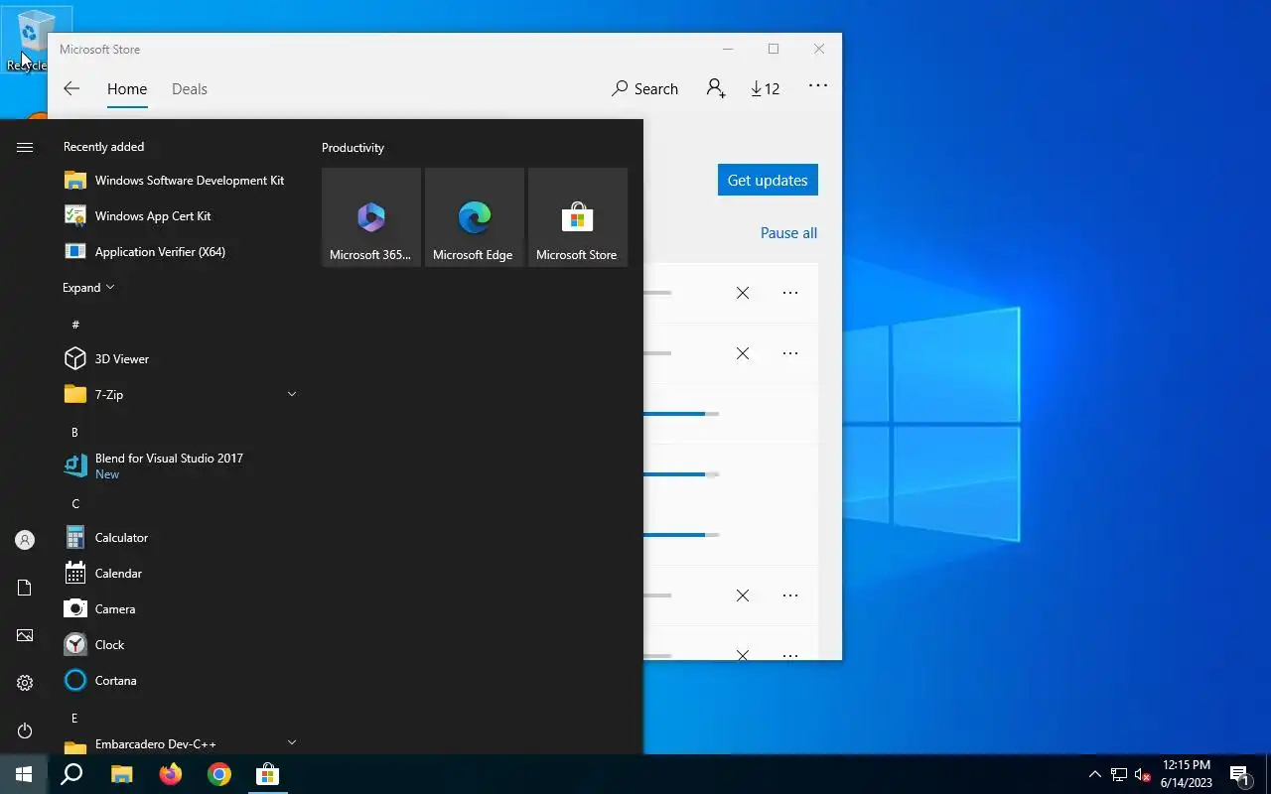
Task: Switch to Store Deals tab
Action: [190, 88]
